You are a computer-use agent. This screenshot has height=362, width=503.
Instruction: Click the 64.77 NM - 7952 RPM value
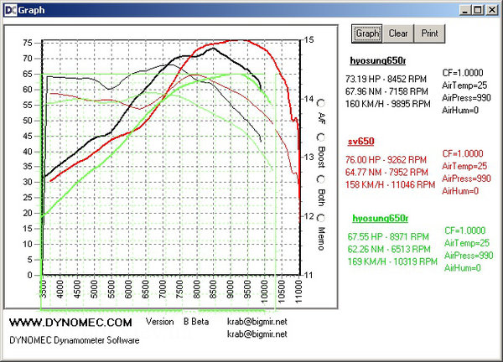[x=386, y=173]
